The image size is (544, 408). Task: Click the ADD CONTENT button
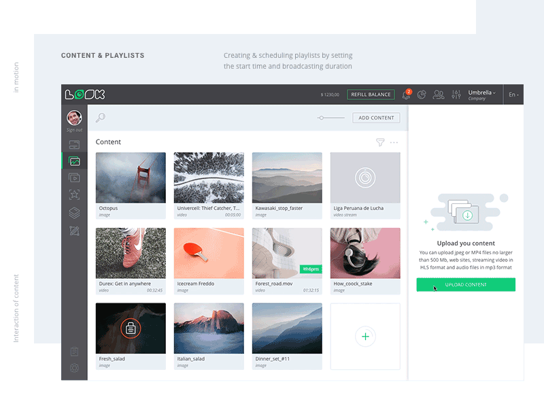(376, 118)
